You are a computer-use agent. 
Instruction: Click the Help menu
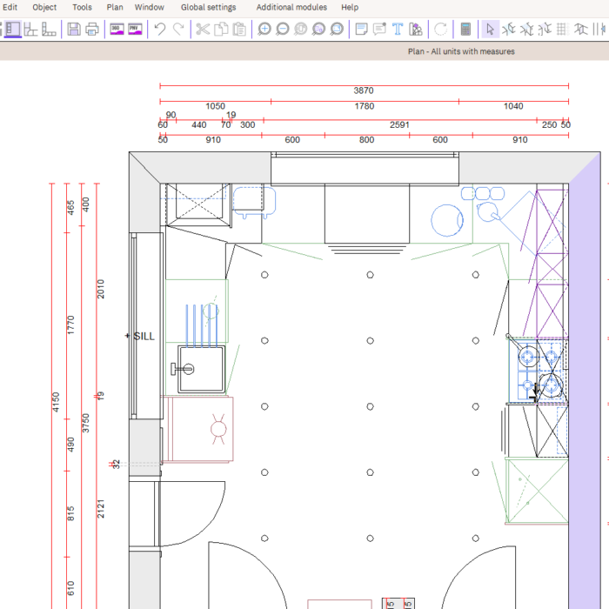[x=350, y=7]
